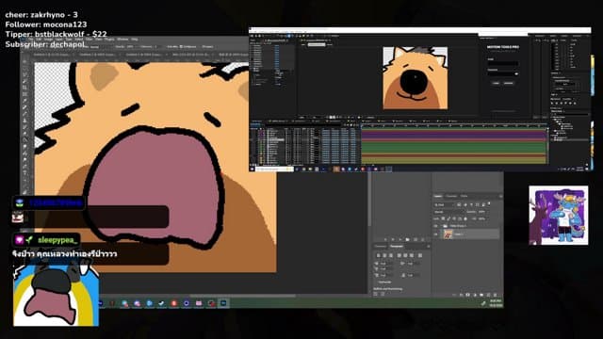Image resolution: width=603 pixels, height=339 pixels.
Task: Toggle layer filtering switch in Layers panel
Action: pyautogui.click(x=489, y=203)
